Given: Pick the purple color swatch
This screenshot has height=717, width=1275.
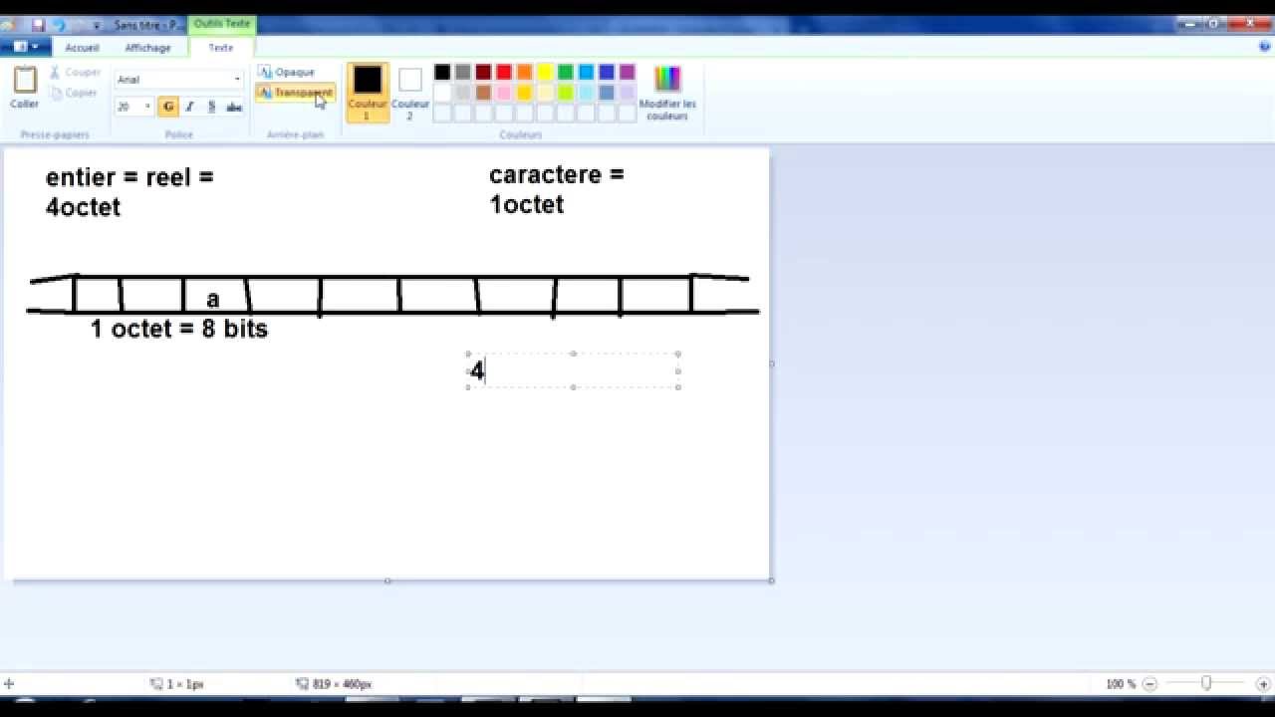Looking at the screenshot, I should (627, 72).
